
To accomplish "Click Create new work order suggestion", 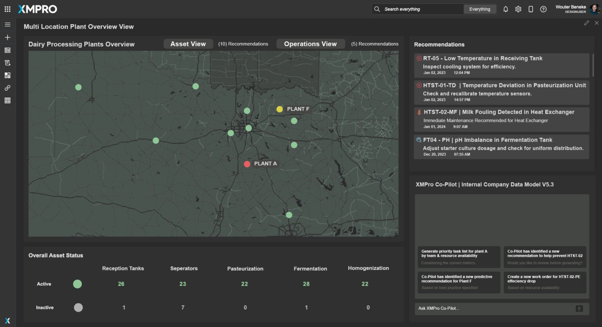I will coord(544,282).
